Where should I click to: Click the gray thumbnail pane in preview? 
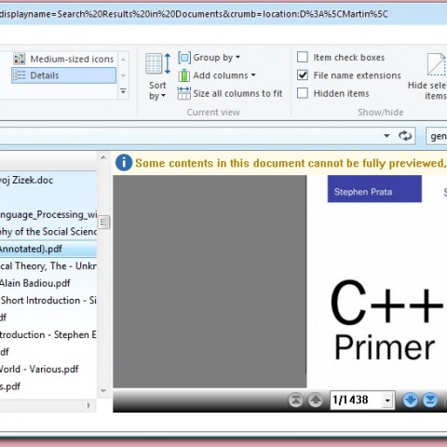point(210,281)
